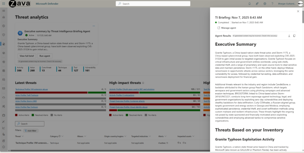
Task: Click the alert bar under VM extension abuse
Action: tap(60, 93)
